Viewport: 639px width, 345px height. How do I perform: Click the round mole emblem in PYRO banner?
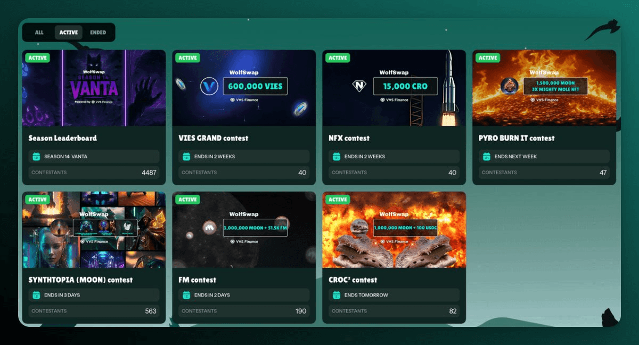tap(510, 86)
